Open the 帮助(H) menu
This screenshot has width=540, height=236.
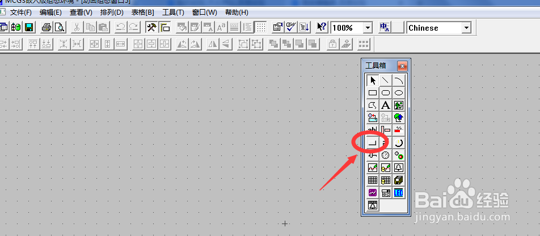tap(237, 12)
